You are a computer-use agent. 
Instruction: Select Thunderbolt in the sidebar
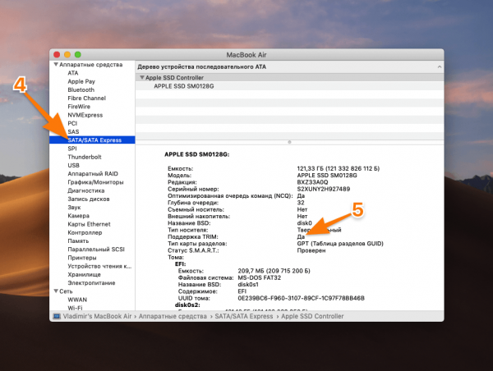coord(85,157)
